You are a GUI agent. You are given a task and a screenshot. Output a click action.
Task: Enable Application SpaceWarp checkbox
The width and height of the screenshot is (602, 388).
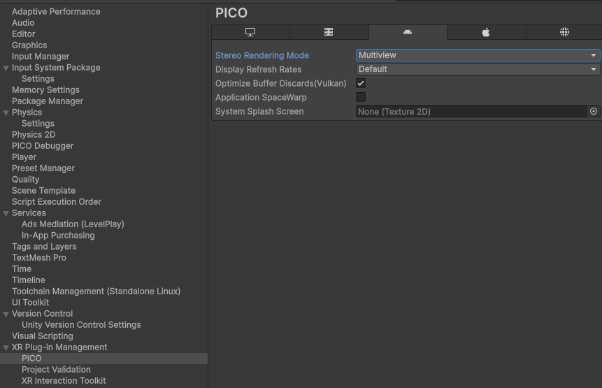(361, 97)
